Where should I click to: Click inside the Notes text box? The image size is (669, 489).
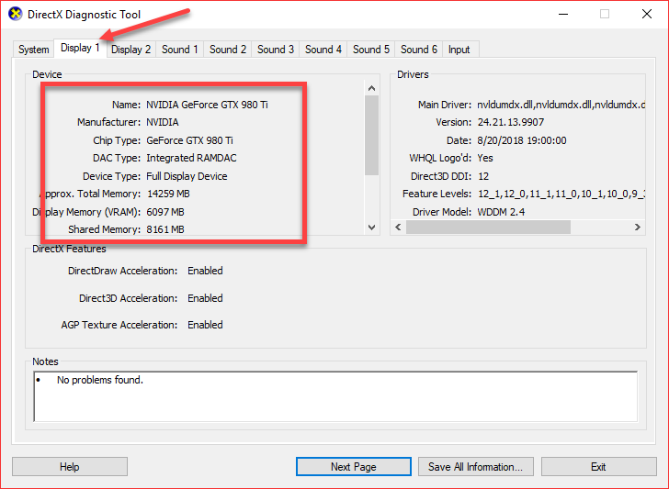click(x=335, y=396)
